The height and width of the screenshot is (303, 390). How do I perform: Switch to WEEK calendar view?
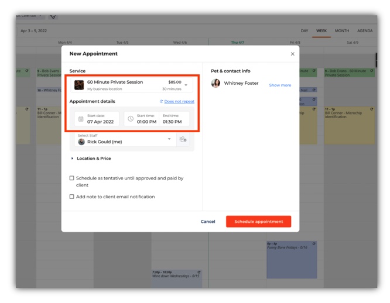point(321,31)
